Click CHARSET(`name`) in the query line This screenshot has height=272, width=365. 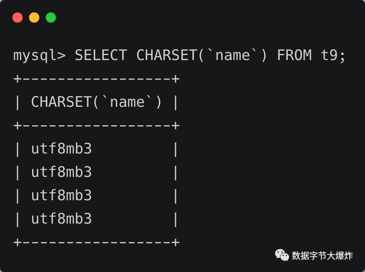(x=202, y=55)
